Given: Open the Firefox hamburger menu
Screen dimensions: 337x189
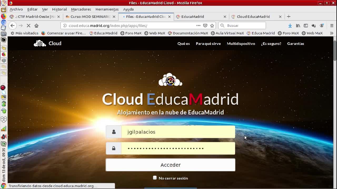Looking at the screenshot, I should point(332,25).
